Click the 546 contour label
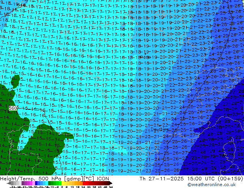 [x=22, y=5]
